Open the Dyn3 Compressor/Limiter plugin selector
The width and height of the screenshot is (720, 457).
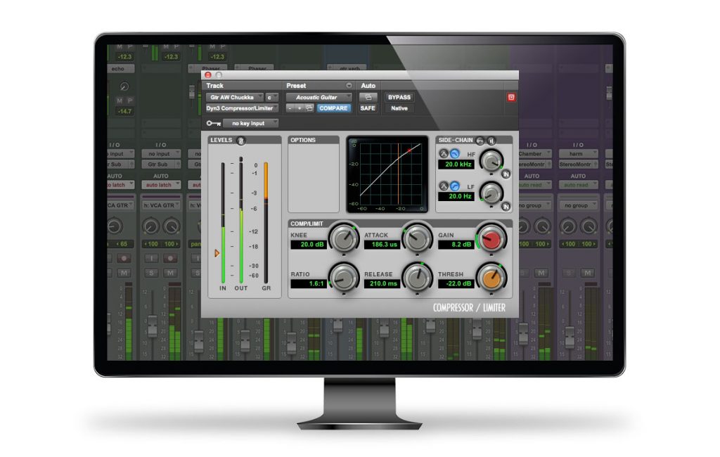coord(243,108)
